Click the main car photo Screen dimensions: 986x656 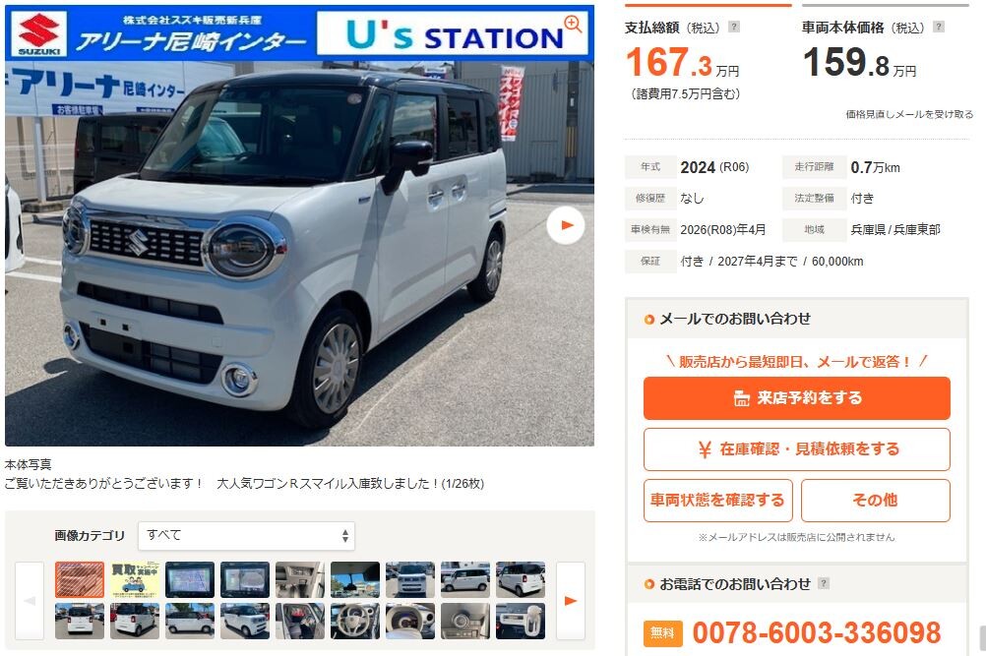299,253
